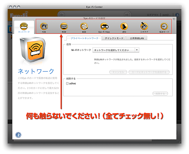This screenshot has width=189, height=154.
Task: Open the 写真 photo settings icon
Action: point(44,27)
